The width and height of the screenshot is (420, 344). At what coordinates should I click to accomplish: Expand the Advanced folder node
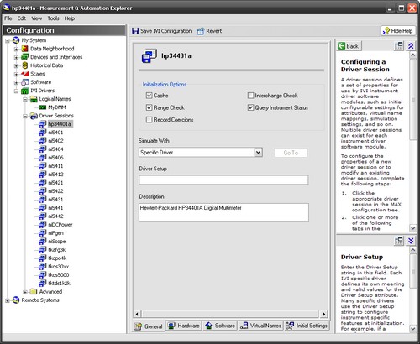25,292
